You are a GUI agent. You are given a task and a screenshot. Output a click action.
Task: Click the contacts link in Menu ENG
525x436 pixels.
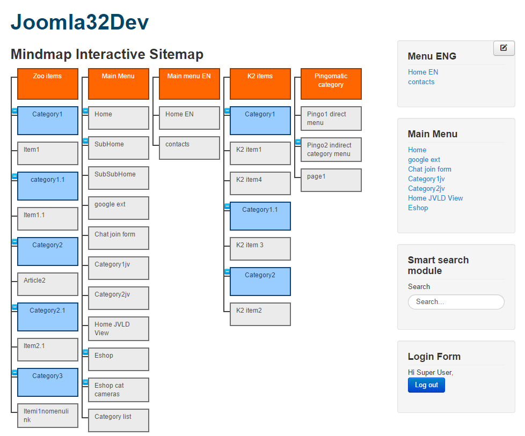421,82
